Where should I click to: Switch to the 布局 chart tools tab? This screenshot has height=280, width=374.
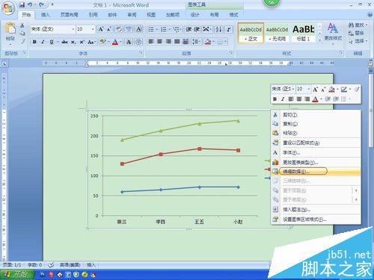tap(214, 15)
